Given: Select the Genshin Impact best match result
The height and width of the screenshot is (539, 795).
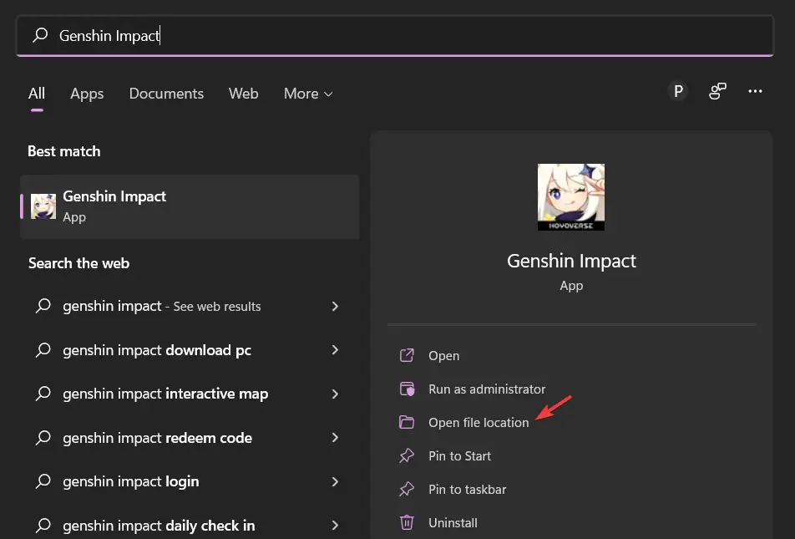Looking at the screenshot, I should point(190,206).
